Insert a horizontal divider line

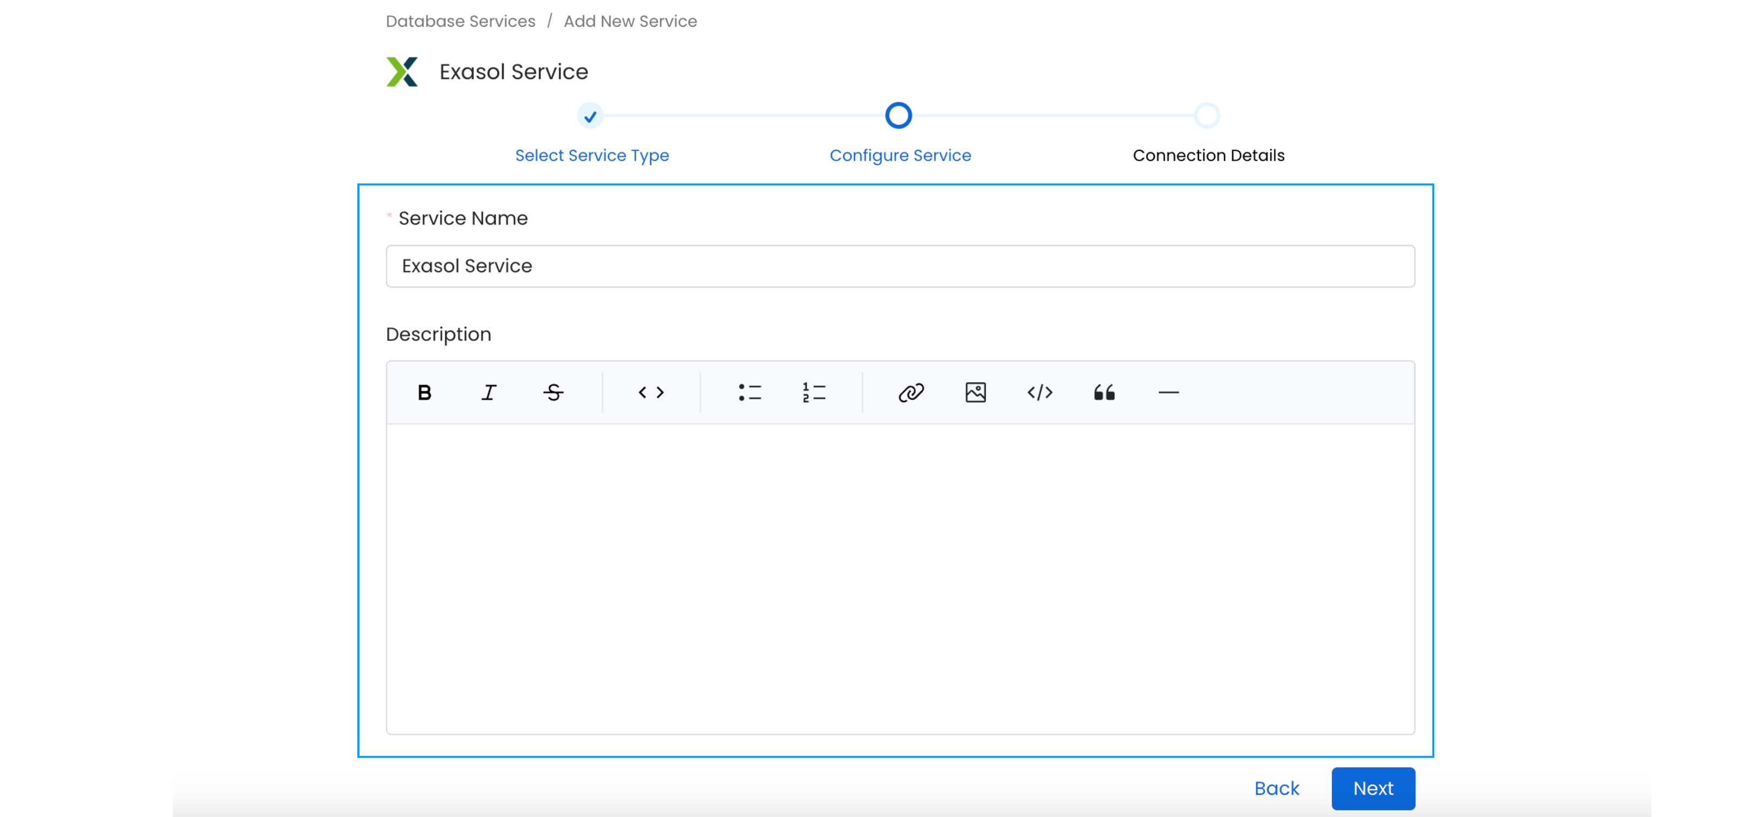[1168, 392]
